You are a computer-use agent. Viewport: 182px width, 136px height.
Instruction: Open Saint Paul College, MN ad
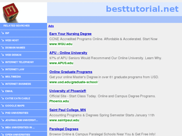68,110
